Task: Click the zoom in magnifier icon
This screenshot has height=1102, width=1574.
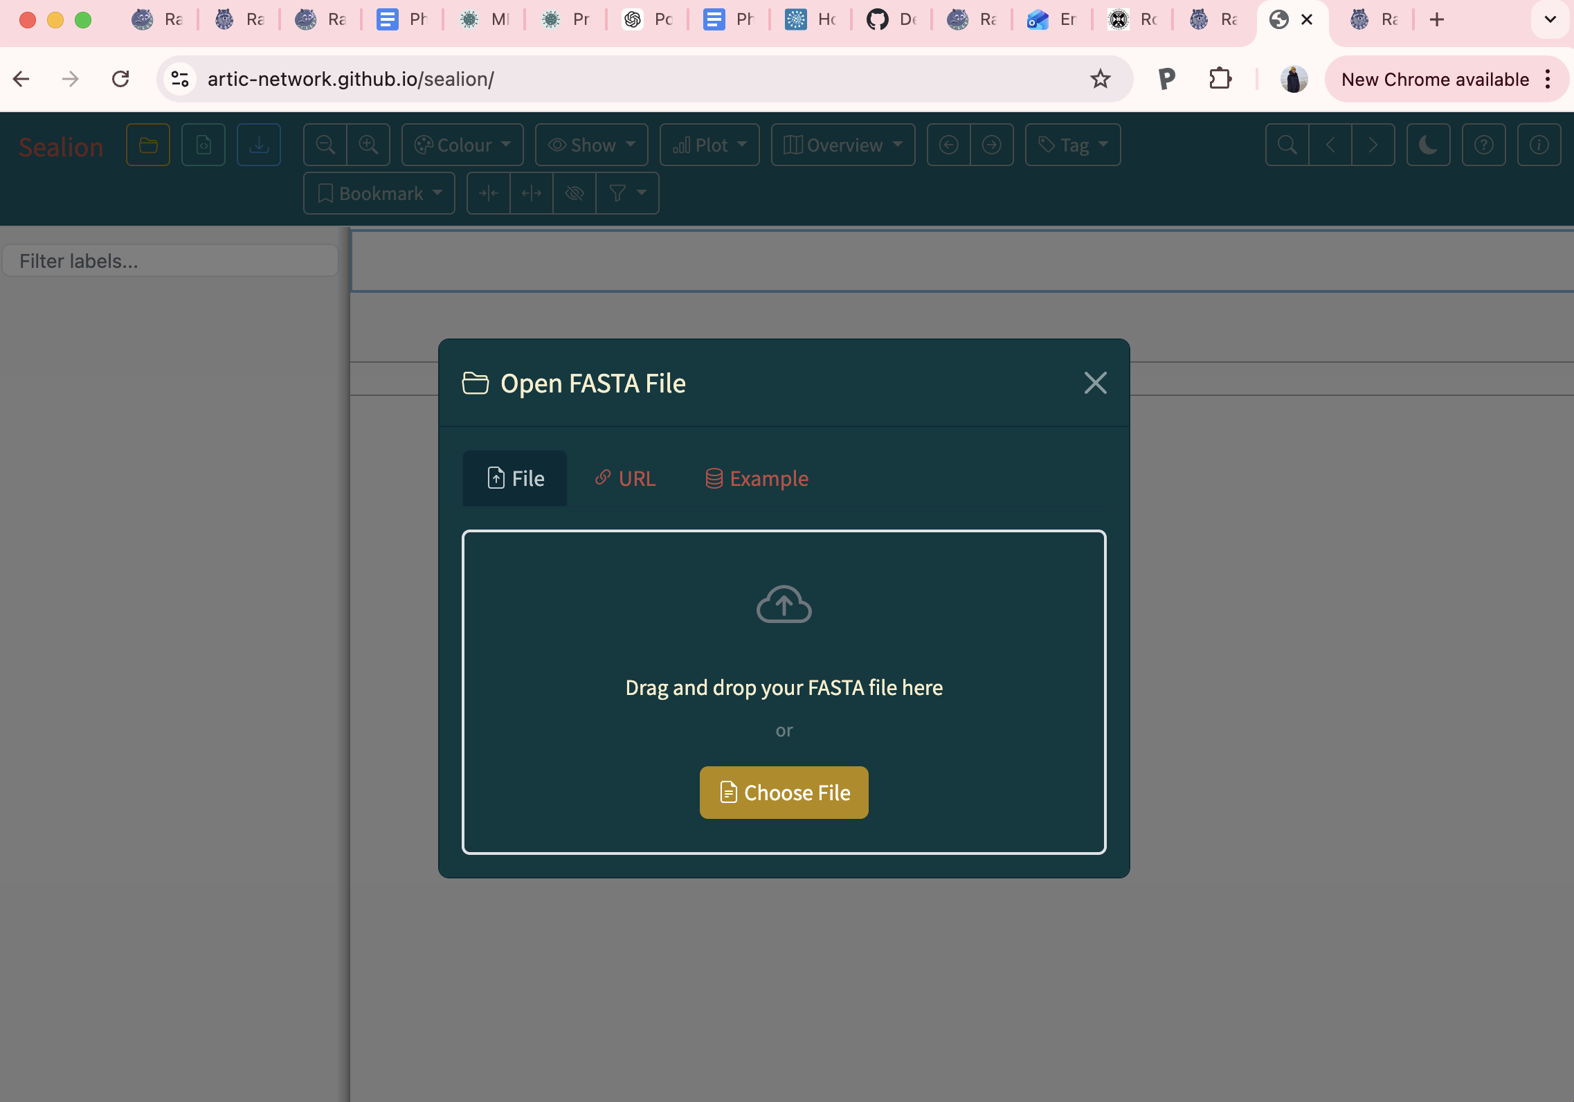Action: [x=368, y=145]
